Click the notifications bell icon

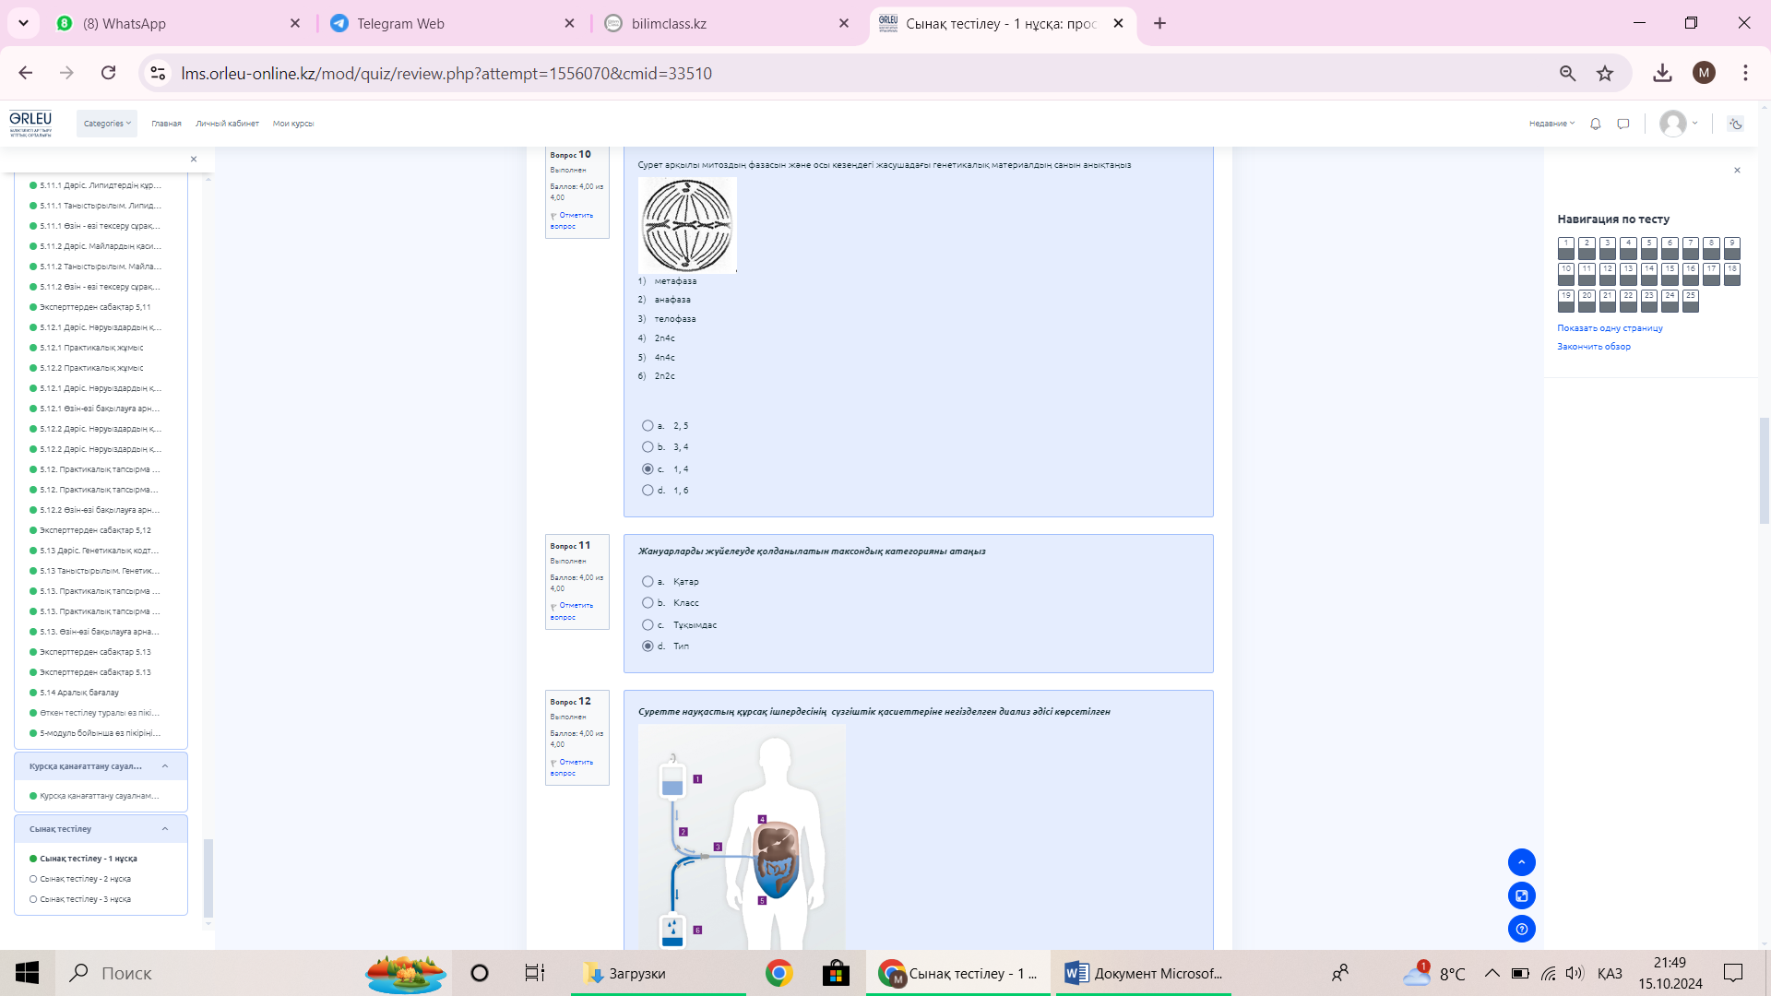pos(1596,124)
